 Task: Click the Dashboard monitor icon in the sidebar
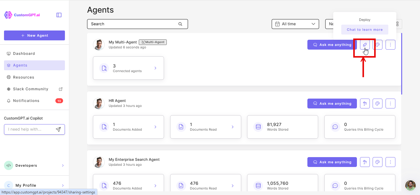(x=9, y=54)
